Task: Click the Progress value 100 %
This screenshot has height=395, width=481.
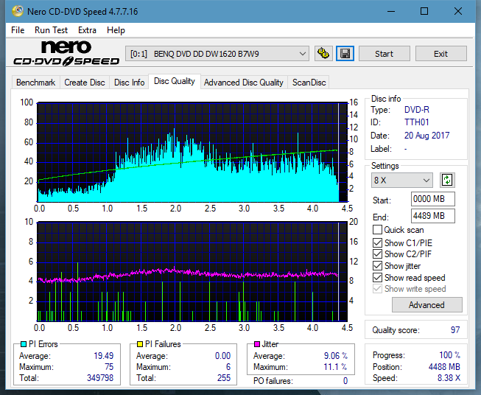Action: click(450, 355)
